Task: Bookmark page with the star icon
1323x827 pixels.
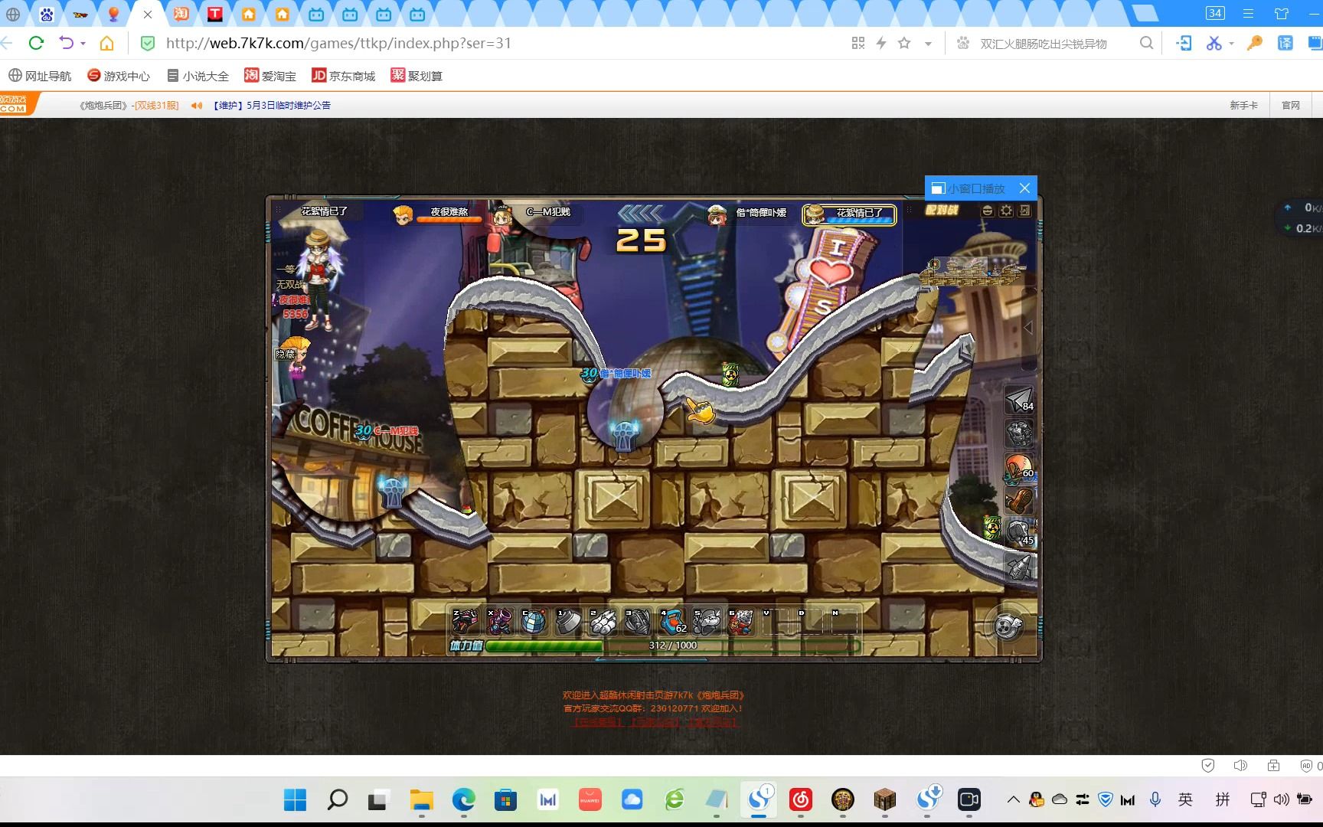Action: tap(904, 43)
